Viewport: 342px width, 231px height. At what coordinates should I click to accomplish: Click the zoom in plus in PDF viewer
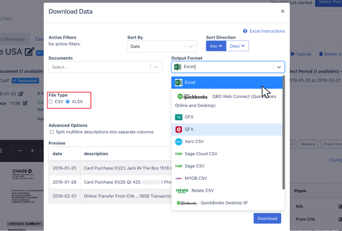pos(32,151)
